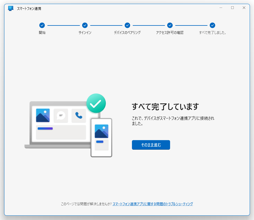Screen dimensions: 254x220
Task: Select the アクセス許可の確認 step checkmark
Action: (x=170, y=25)
